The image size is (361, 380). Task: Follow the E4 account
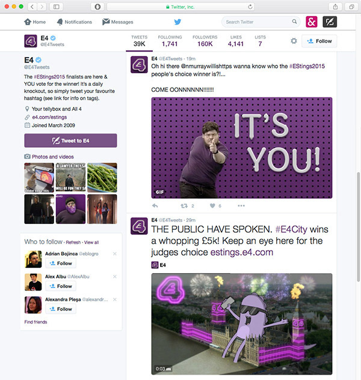click(x=319, y=41)
